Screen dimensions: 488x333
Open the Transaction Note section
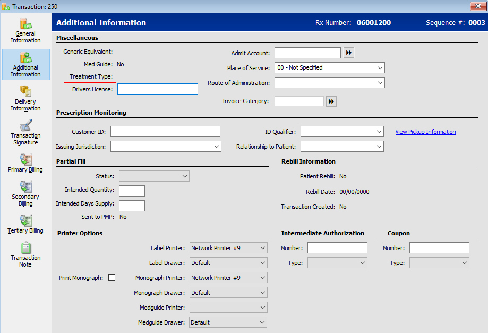(25, 254)
